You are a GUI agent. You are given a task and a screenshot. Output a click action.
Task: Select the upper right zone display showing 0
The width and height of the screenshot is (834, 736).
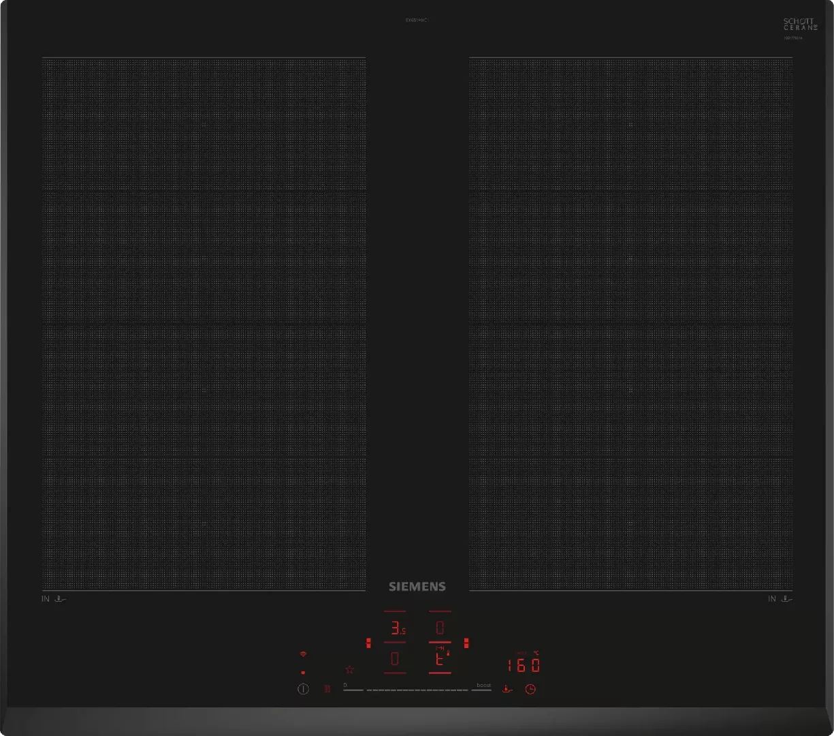pyautogui.click(x=440, y=628)
